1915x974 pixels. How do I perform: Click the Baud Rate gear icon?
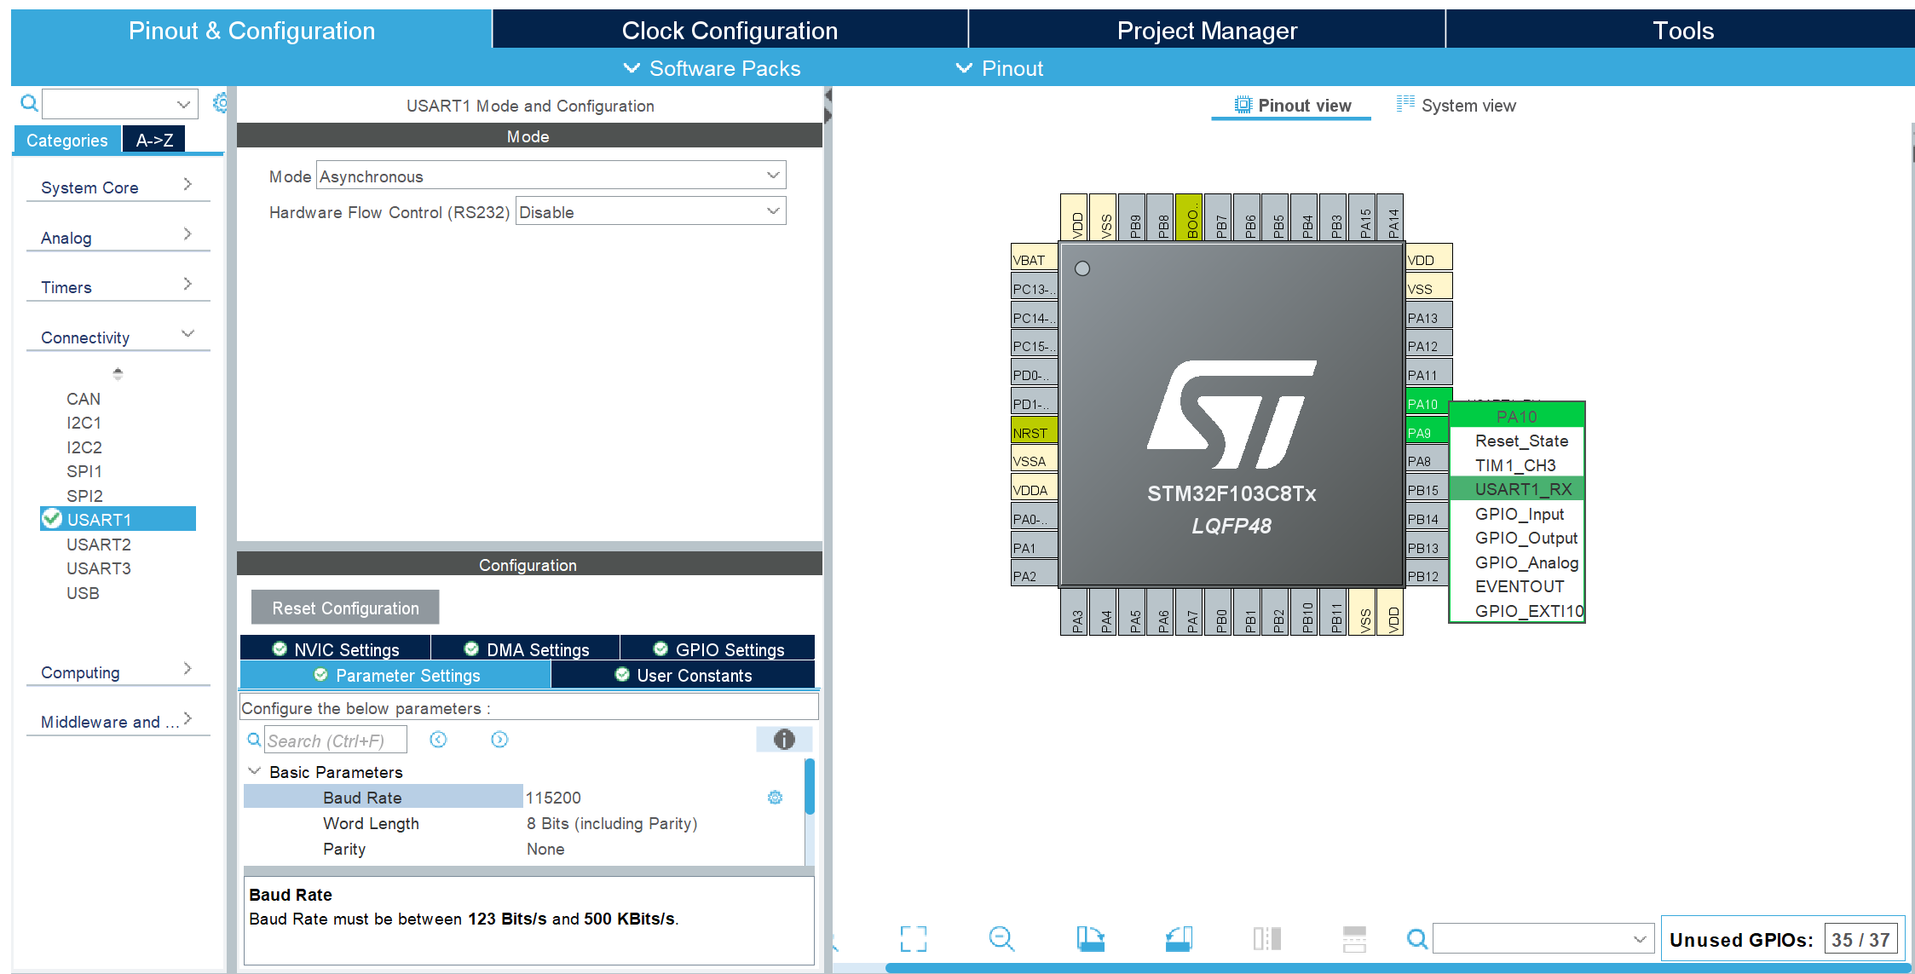[x=775, y=798]
